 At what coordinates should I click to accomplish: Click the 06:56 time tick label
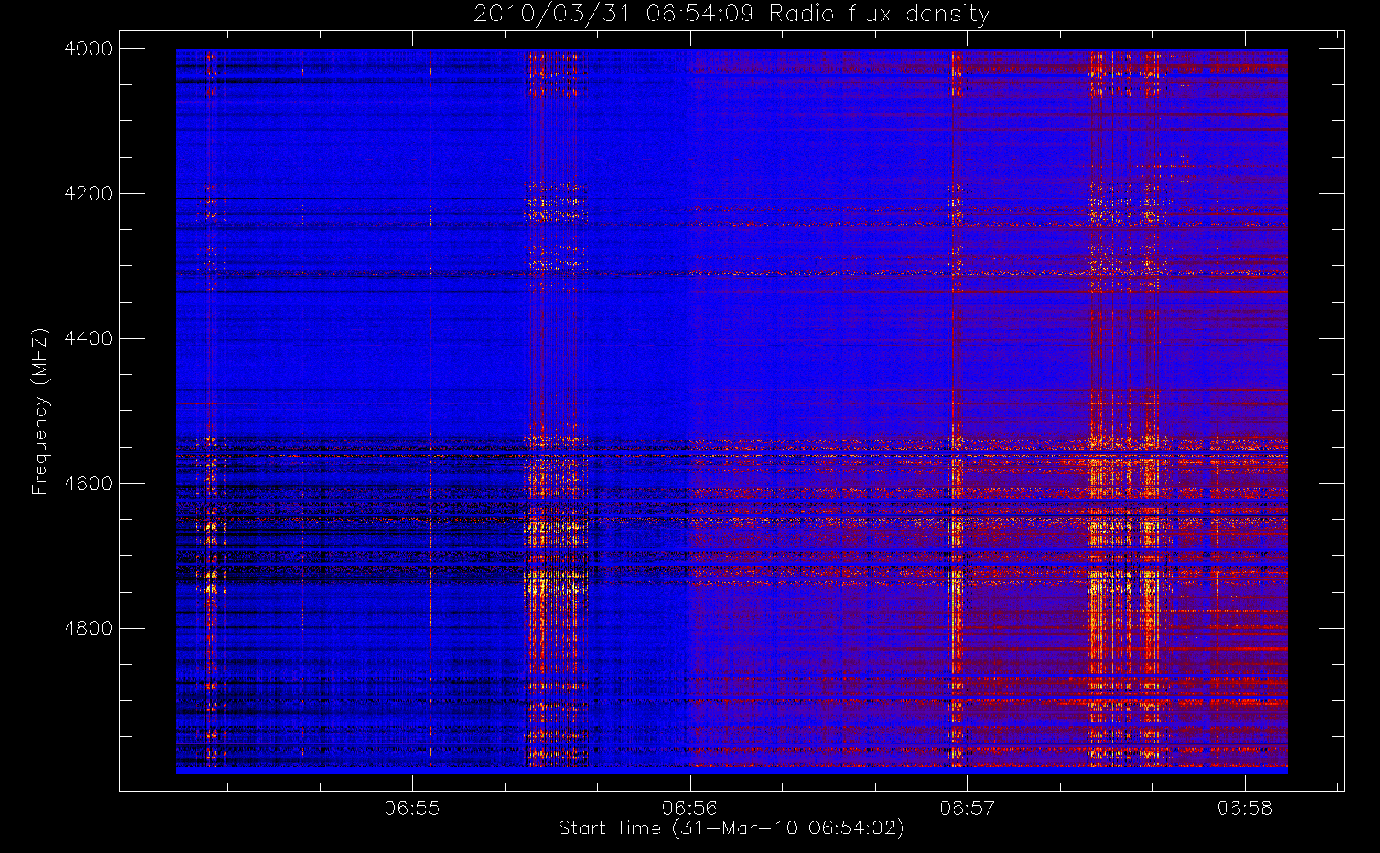689,808
